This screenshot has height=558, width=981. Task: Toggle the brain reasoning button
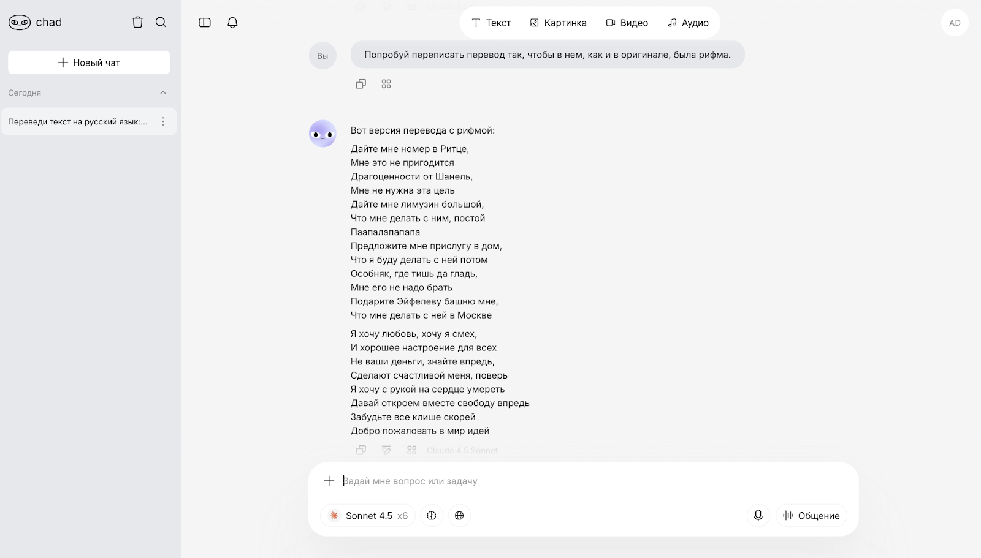point(432,516)
